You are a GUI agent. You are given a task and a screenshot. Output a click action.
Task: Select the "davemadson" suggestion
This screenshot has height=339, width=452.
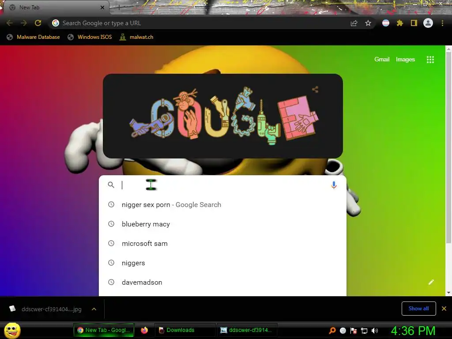pos(222,282)
